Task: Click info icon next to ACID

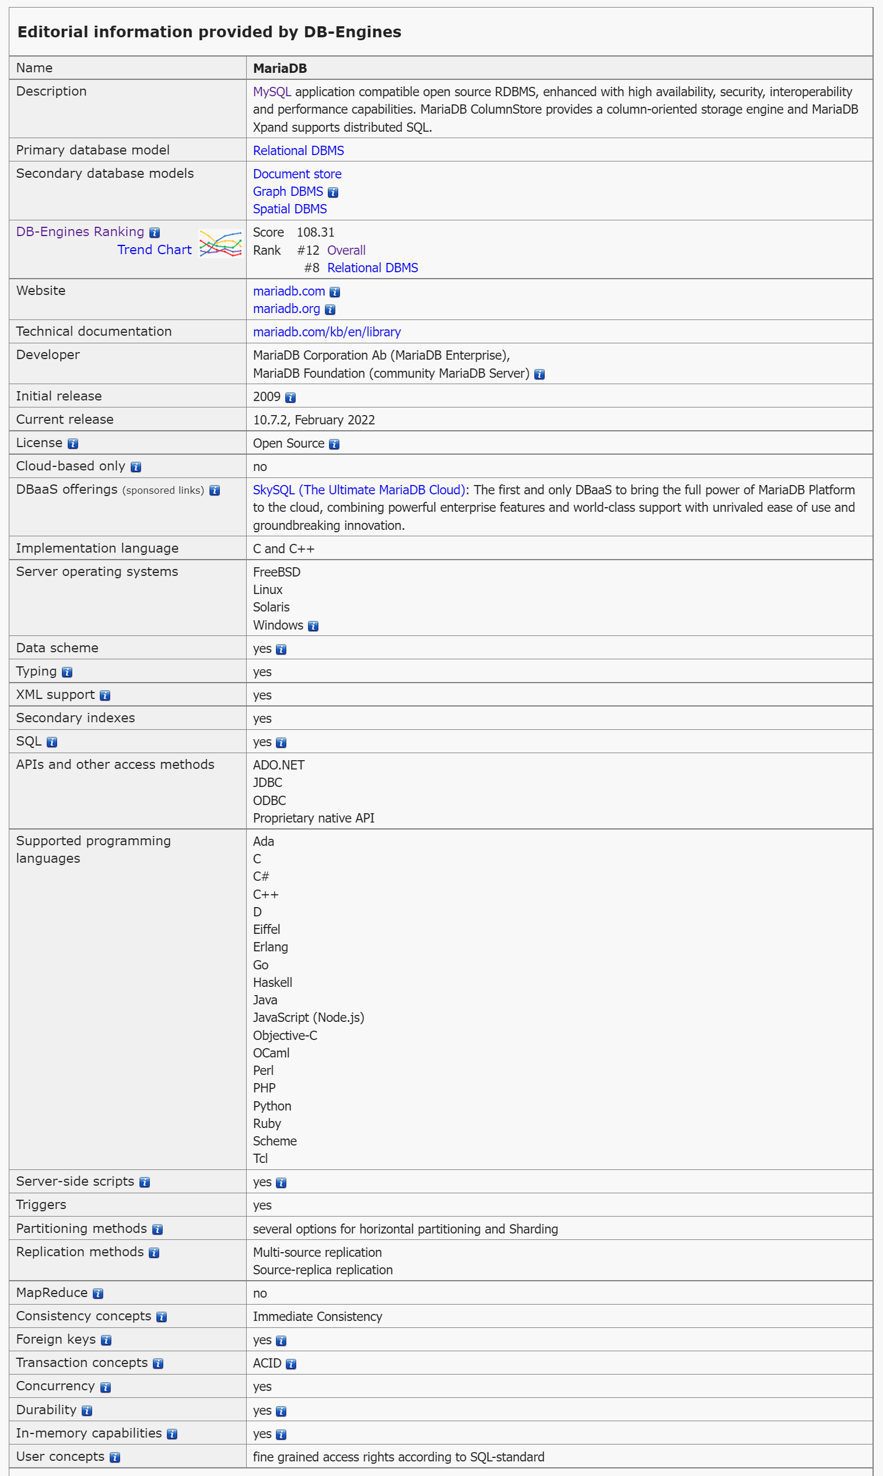Action: [291, 1363]
